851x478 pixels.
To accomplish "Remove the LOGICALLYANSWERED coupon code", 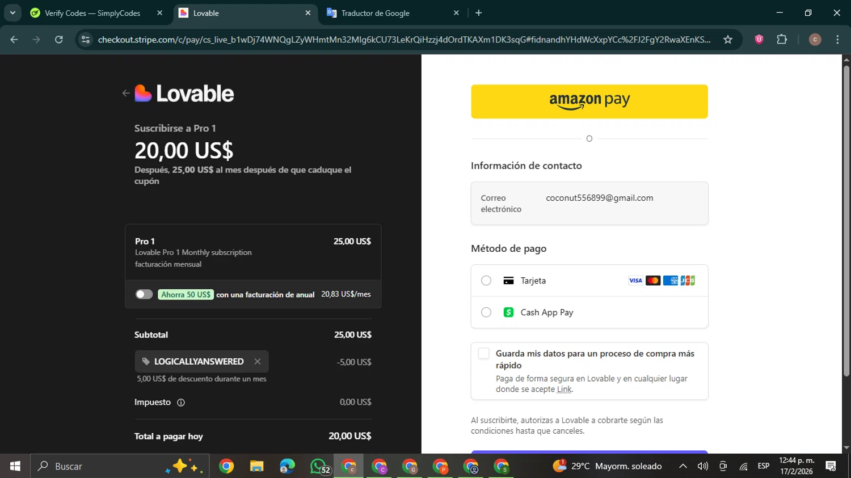I will point(258,361).
